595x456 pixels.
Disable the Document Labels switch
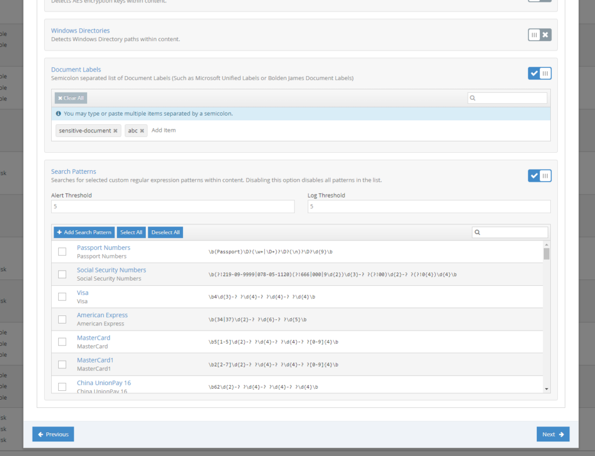pos(539,73)
